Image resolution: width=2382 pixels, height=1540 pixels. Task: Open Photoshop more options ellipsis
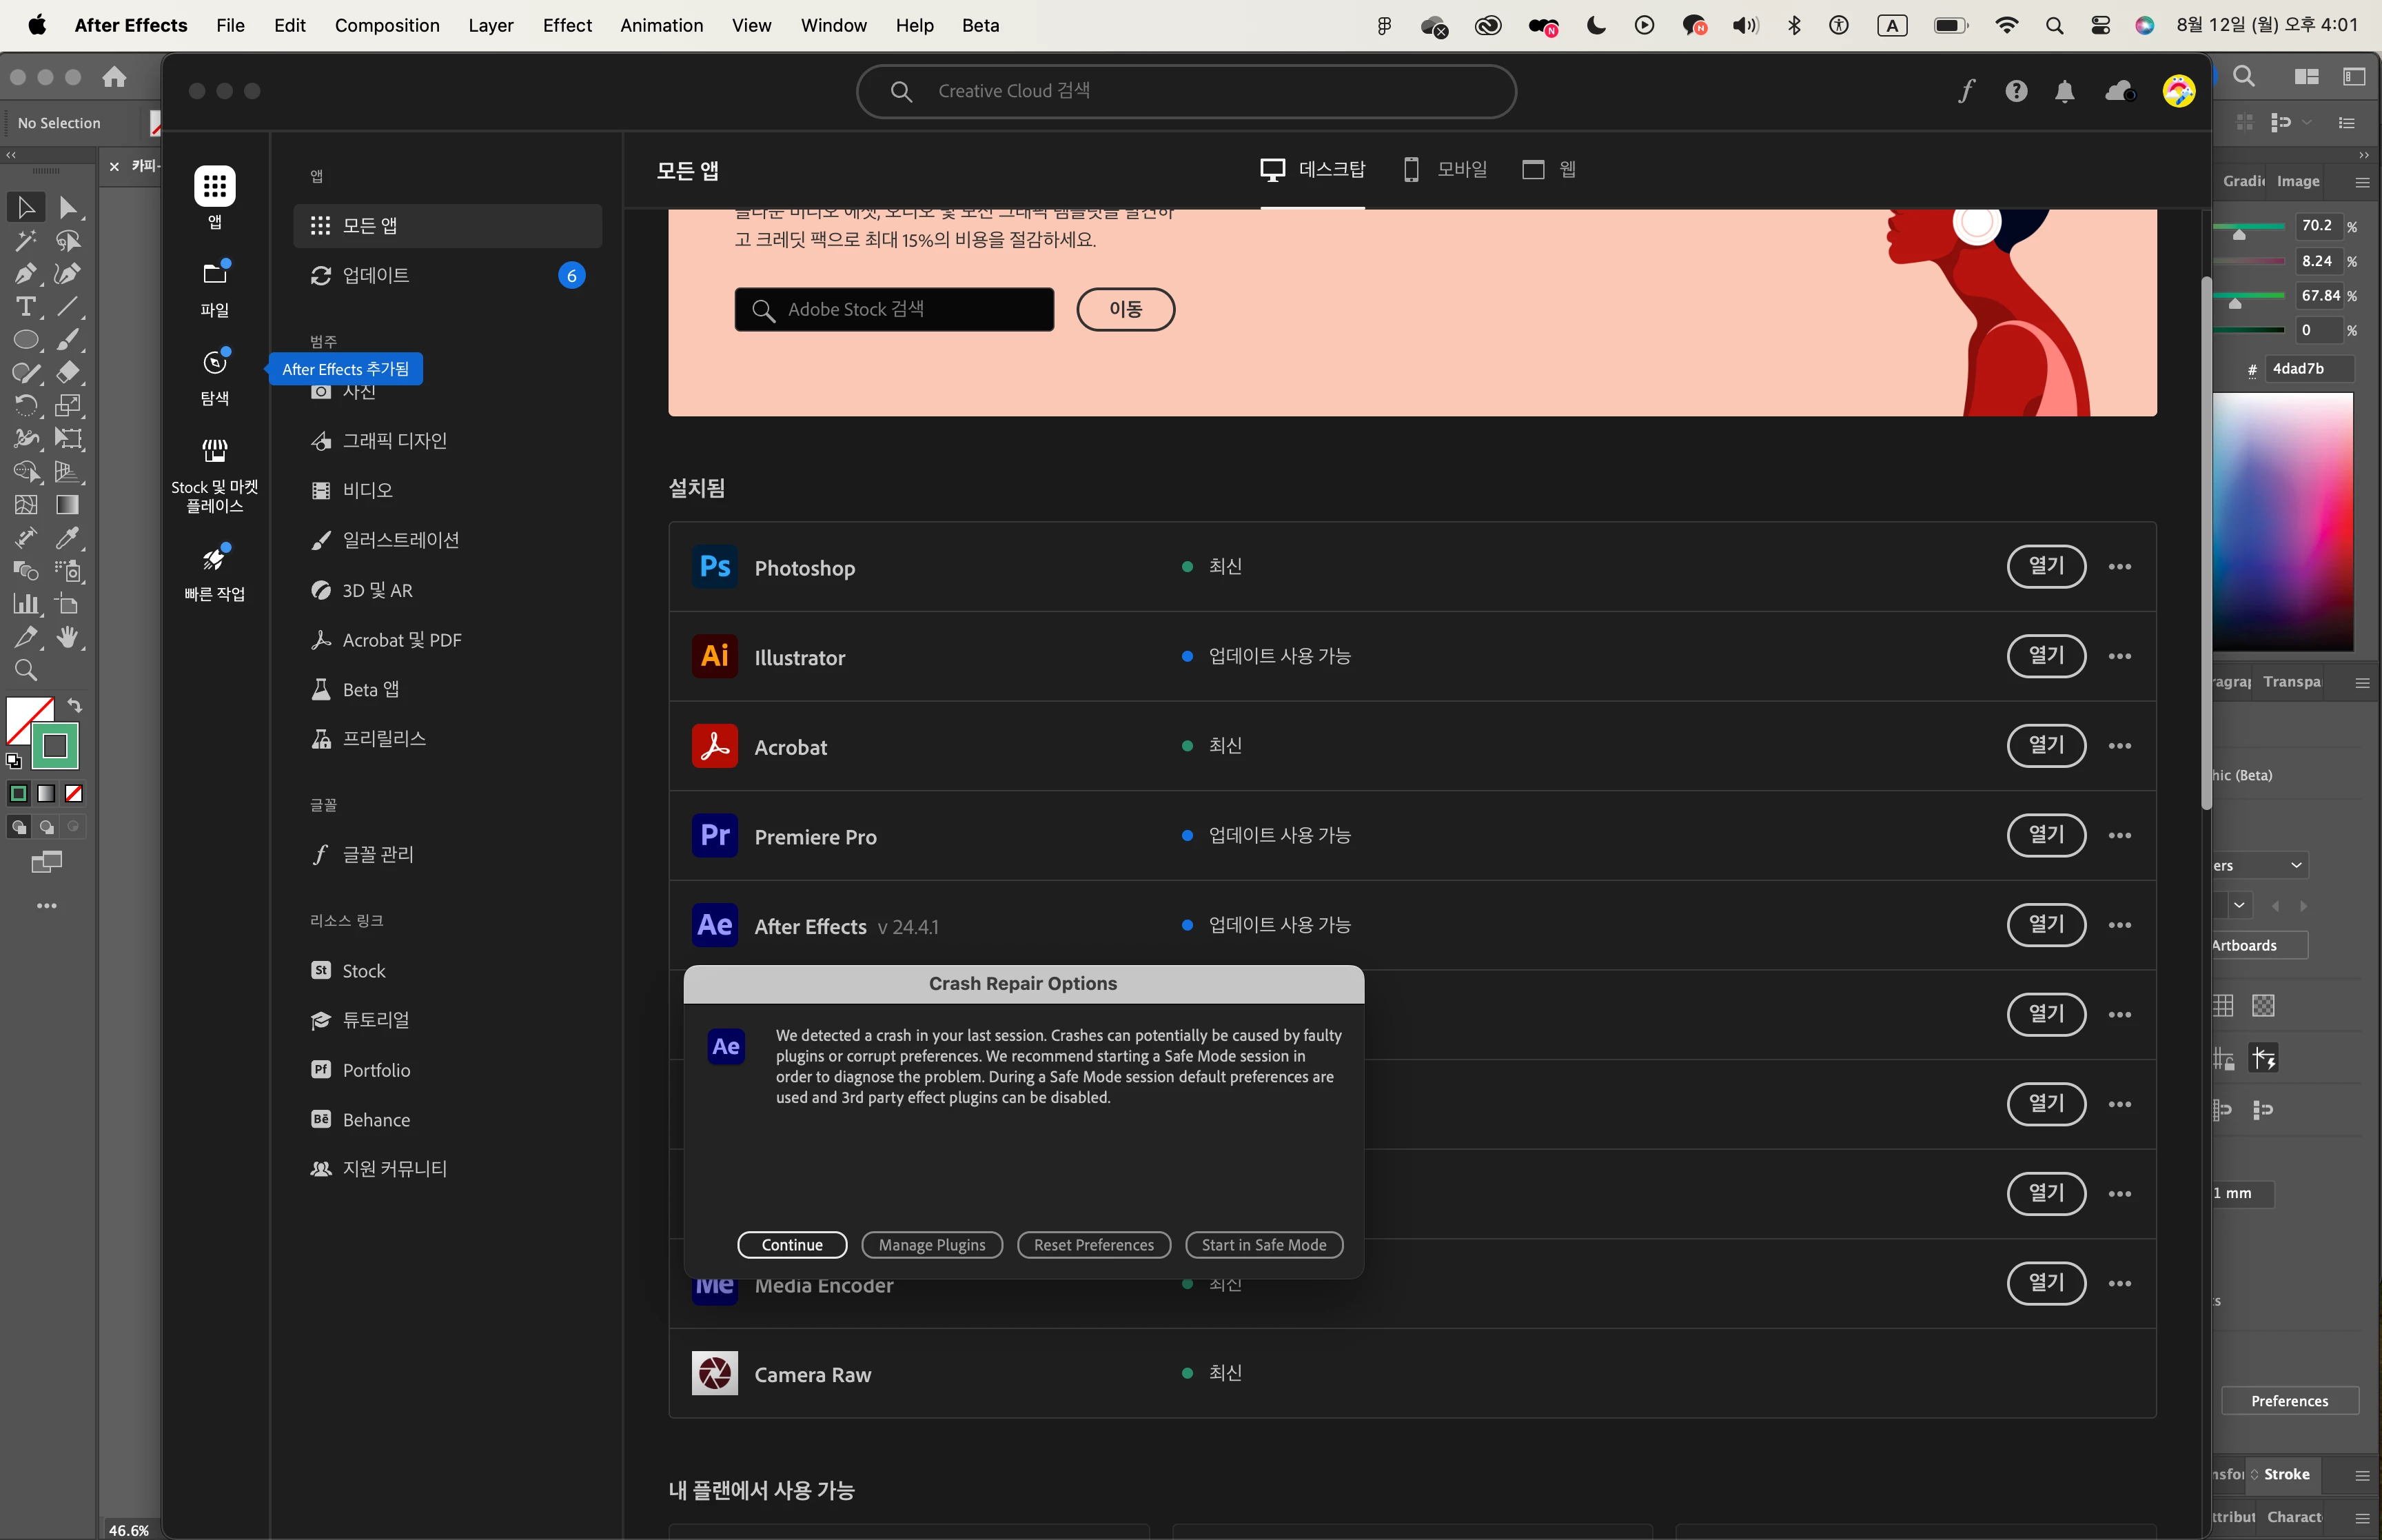click(2119, 567)
